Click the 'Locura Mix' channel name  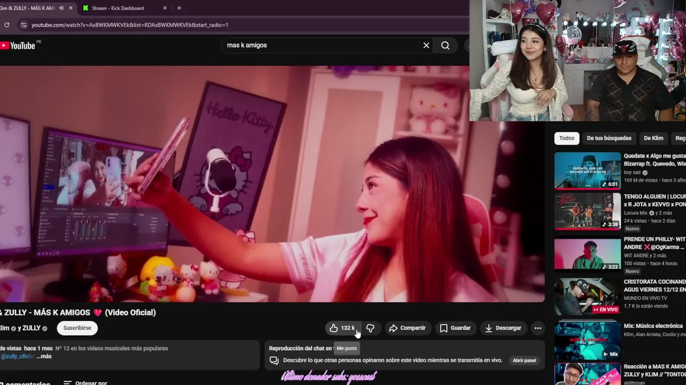point(636,213)
